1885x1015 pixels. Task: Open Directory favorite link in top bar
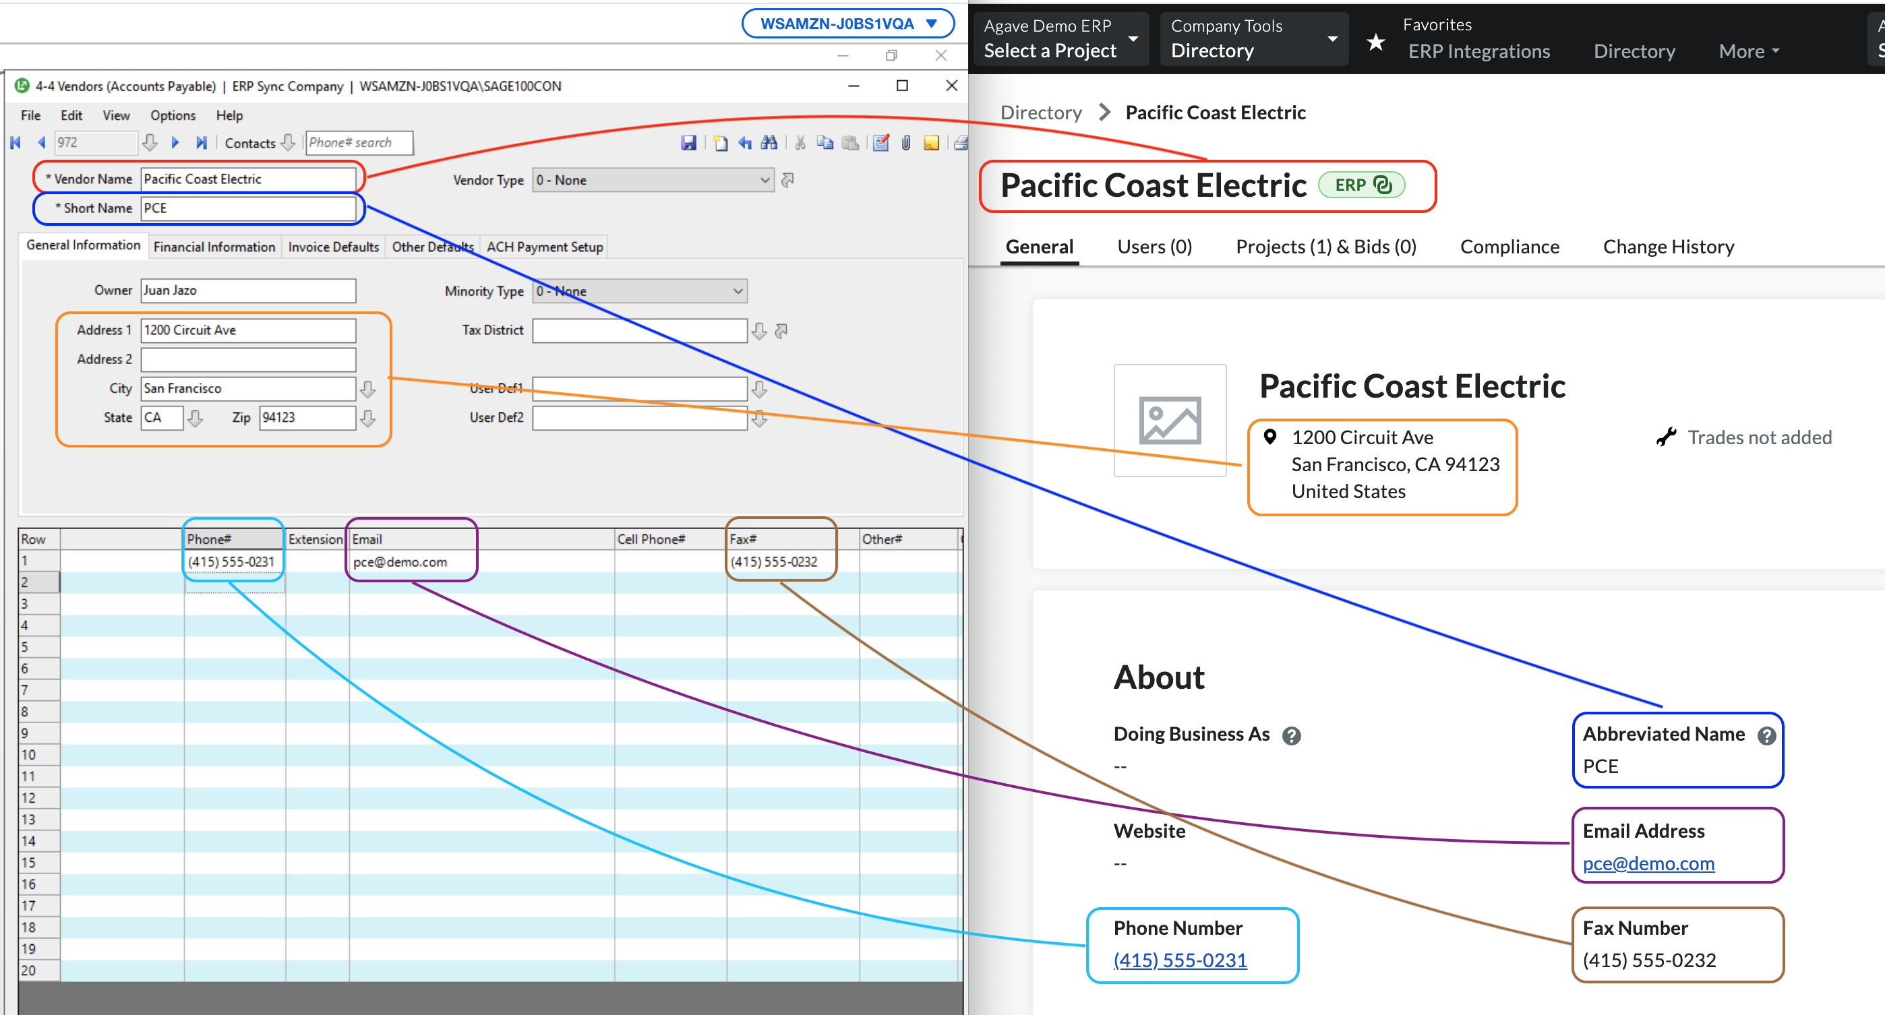click(1635, 51)
